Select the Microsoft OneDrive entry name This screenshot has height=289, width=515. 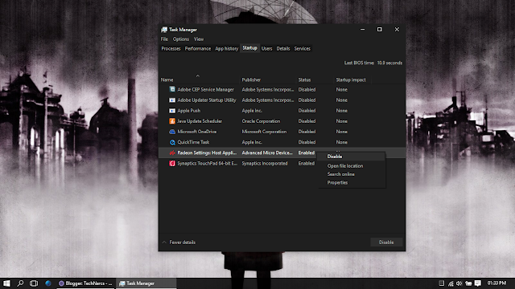point(196,132)
